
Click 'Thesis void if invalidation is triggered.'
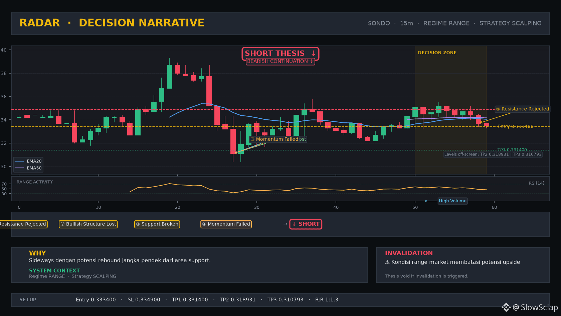click(426, 276)
